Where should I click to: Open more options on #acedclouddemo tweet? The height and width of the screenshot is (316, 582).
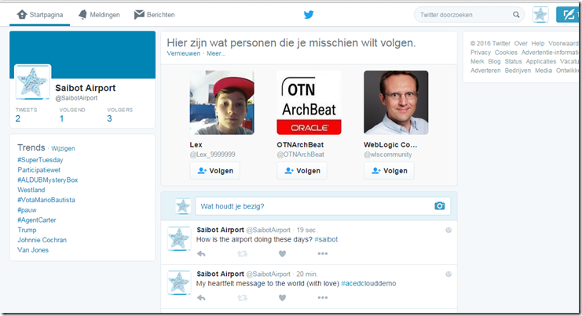click(323, 298)
